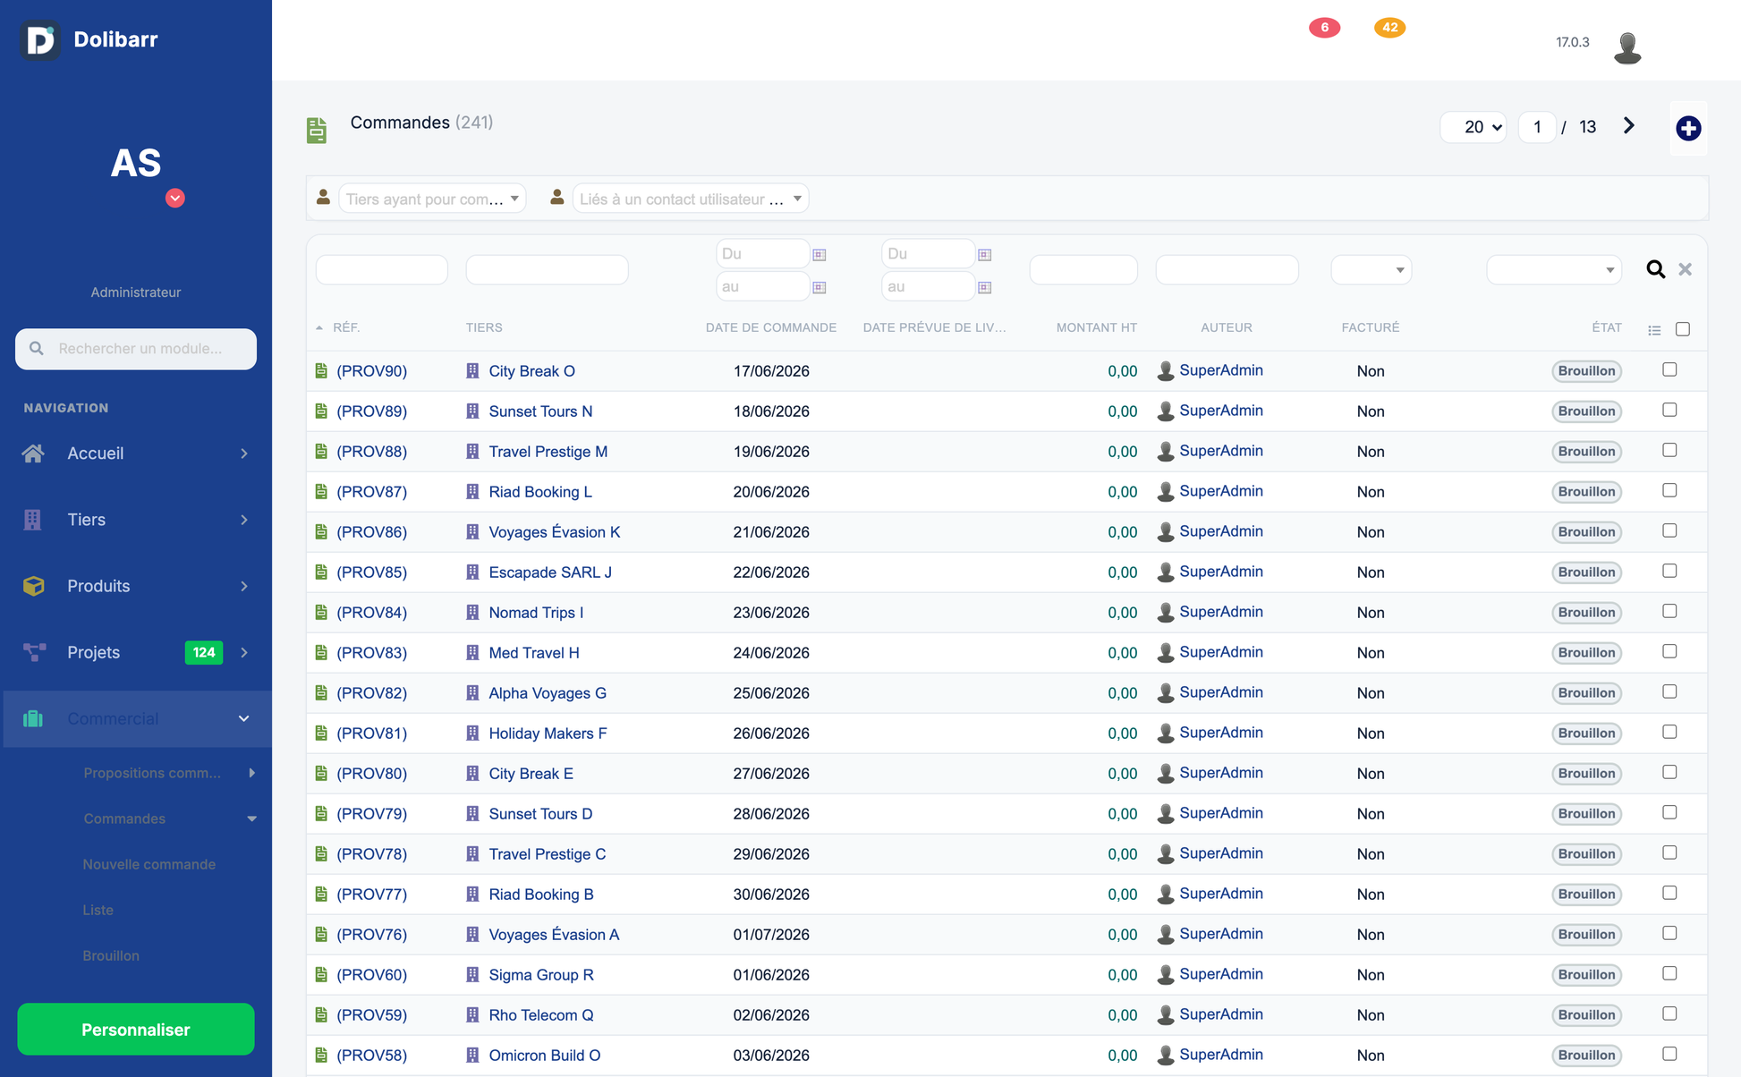1741x1077 pixels.
Task: Open the Facturé filter dropdown
Action: [1371, 269]
